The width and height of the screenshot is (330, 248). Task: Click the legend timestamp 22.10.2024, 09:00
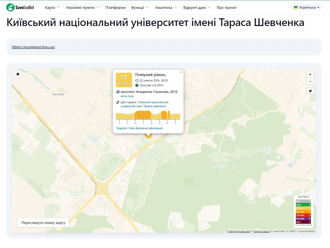pos(303,225)
